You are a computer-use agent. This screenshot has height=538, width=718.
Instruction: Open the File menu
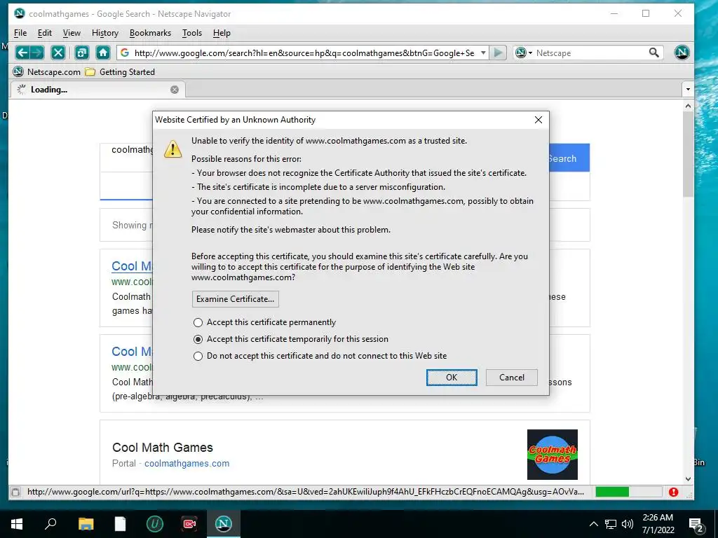(x=20, y=33)
